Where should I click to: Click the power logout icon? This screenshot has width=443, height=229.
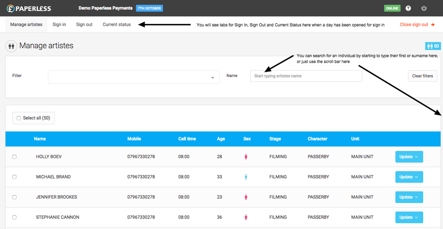pyautogui.click(x=424, y=8)
